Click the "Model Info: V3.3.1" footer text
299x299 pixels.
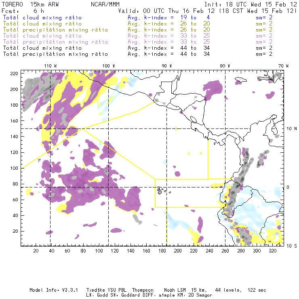click(x=54, y=290)
